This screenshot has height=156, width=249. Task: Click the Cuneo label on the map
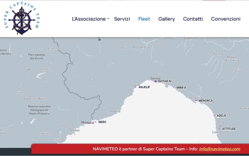pyautogui.click(x=93, y=80)
